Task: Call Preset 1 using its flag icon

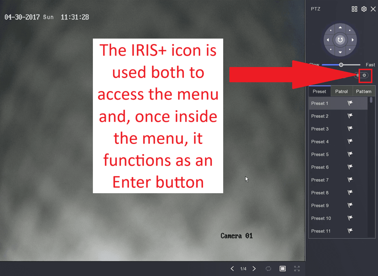Action: (x=350, y=103)
